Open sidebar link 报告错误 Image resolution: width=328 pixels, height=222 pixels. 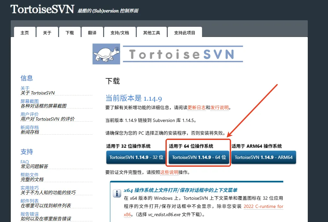click(x=29, y=214)
